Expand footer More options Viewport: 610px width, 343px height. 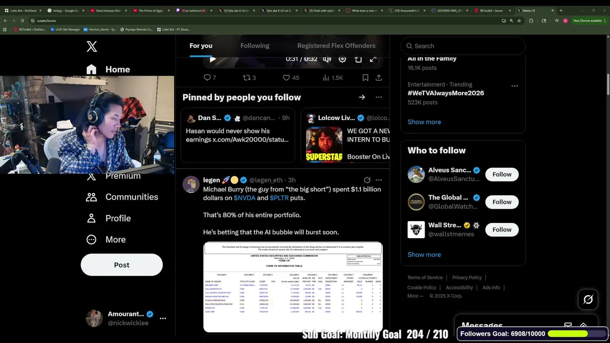[x=415, y=296]
